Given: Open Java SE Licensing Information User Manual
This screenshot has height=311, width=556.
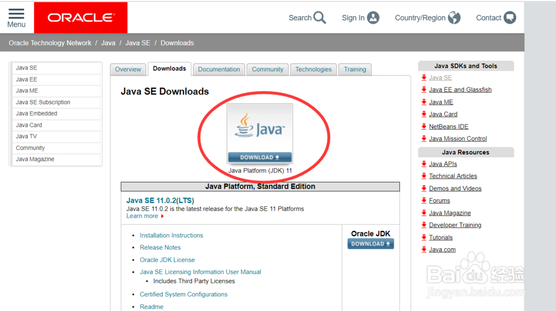Looking at the screenshot, I should (200, 272).
